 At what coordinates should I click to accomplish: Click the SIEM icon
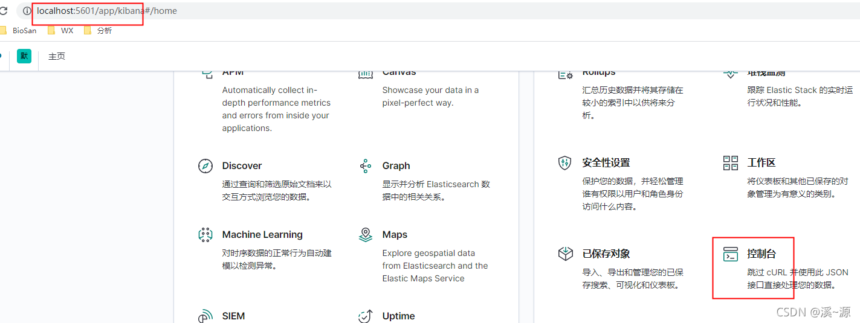(x=205, y=316)
